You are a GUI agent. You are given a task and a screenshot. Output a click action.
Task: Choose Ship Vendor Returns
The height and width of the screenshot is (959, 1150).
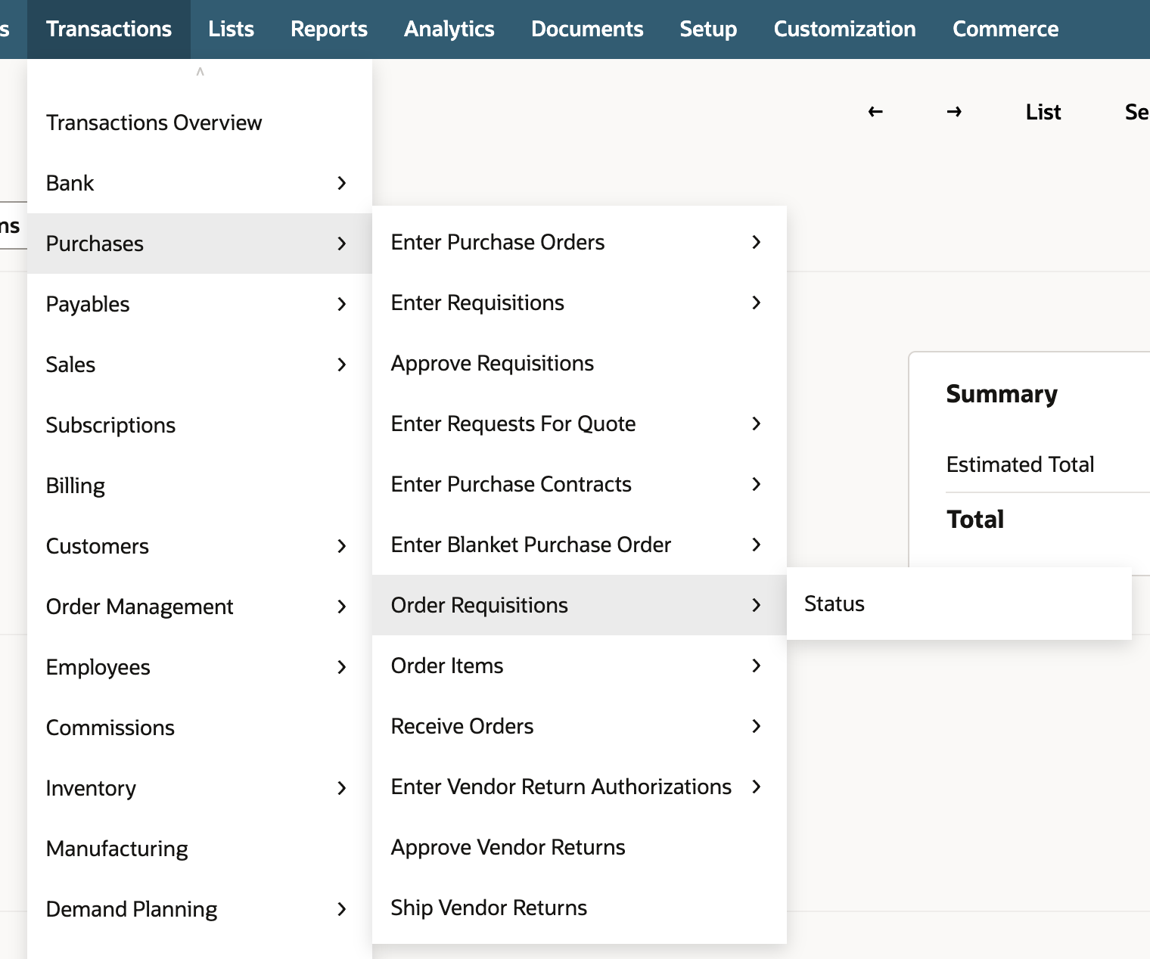pyautogui.click(x=580, y=908)
